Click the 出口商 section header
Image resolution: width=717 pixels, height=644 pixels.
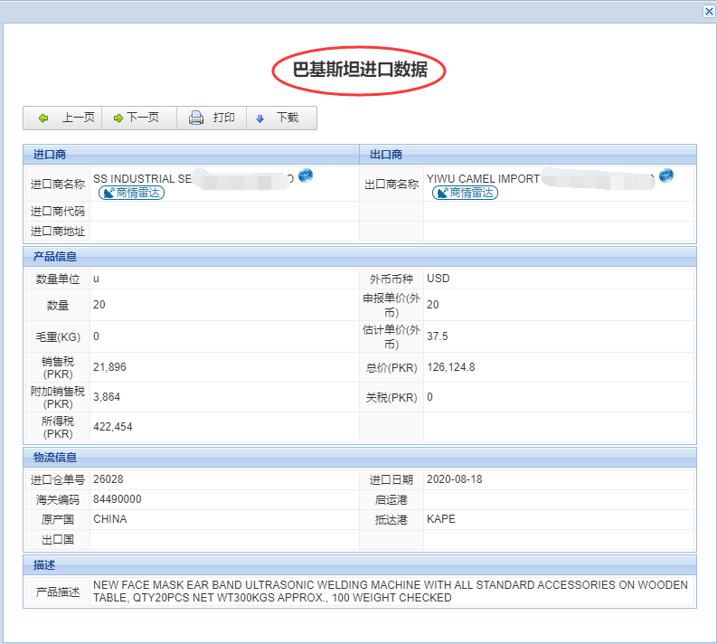386,155
